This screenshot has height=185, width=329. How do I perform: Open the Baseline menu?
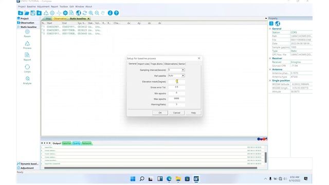click(x=31, y=7)
